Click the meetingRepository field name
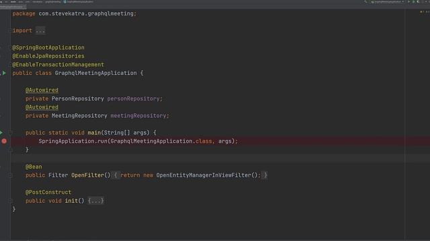This screenshot has width=430, height=241. tap(138, 116)
